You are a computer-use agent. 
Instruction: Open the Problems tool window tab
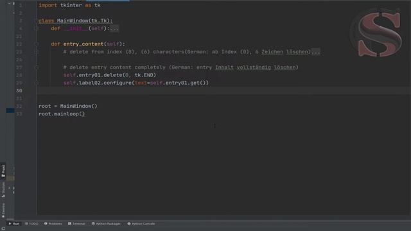point(53,224)
